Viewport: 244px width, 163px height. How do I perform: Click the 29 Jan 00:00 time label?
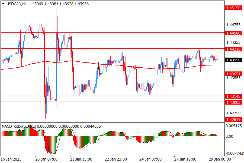pos(220,159)
